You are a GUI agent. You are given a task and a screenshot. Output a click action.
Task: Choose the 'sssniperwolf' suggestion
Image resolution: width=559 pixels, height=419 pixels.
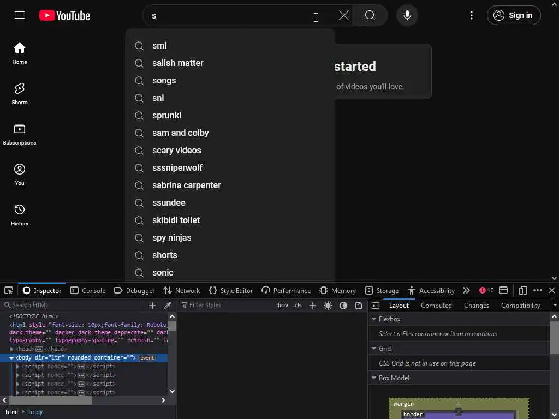click(x=230, y=168)
